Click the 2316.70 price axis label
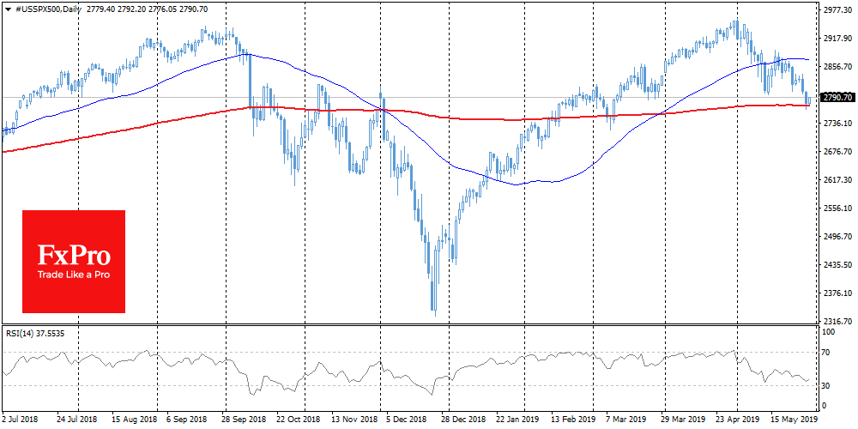The height and width of the screenshot is (429, 858). tap(837, 320)
